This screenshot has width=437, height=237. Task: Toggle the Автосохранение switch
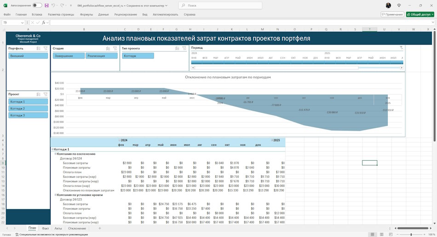click(x=37, y=6)
